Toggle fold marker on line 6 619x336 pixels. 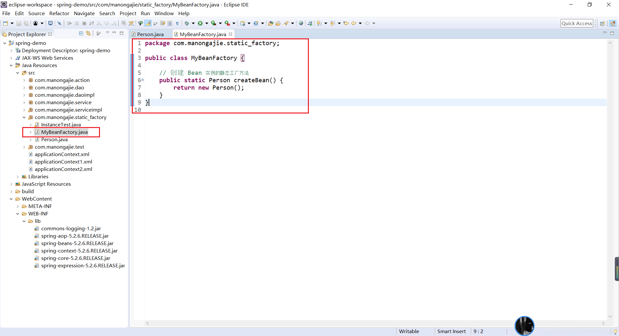tap(142, 80)
